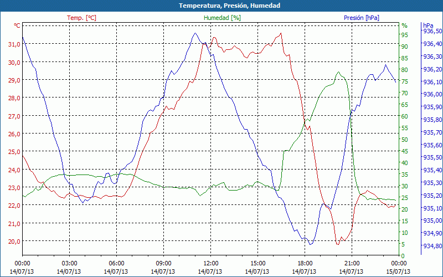This screenshot has width=443, height=277.
Task: Click the '15:00' time axis label
Action: [257, 264]
